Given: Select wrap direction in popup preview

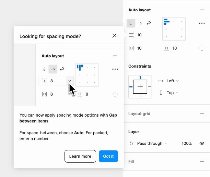Looking at the screenshot, I should [x=62, y=69].
